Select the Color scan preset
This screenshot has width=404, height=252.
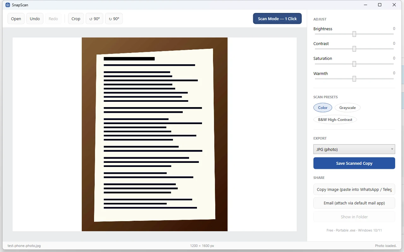coord(323,108)
